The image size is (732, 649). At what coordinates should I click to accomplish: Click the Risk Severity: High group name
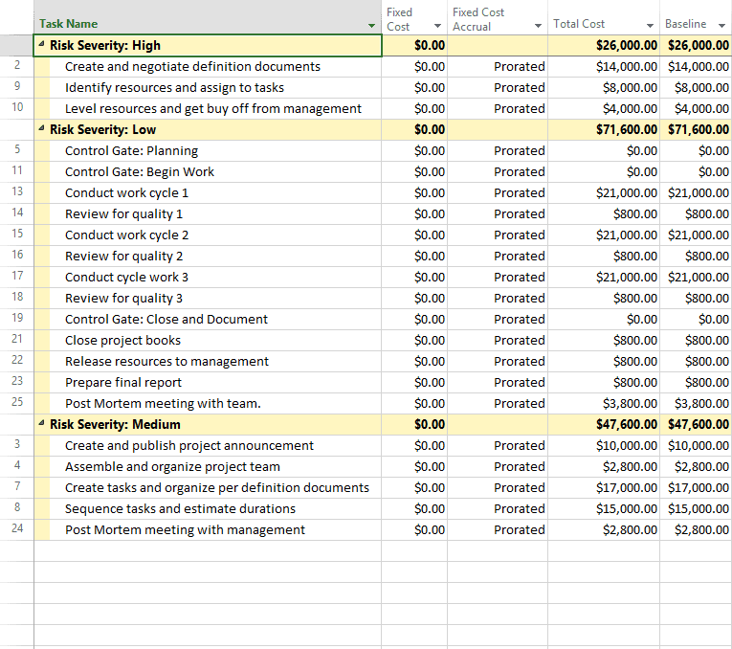tap(105, 45)
